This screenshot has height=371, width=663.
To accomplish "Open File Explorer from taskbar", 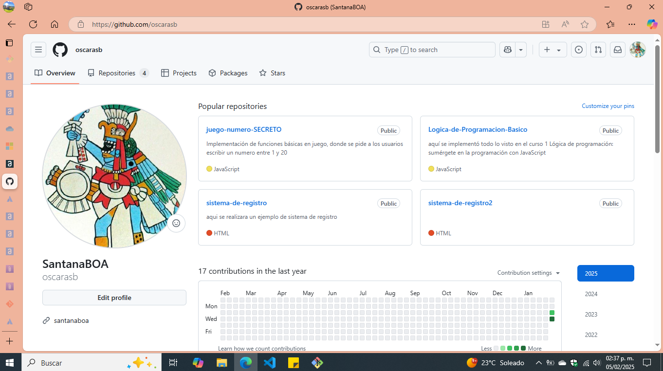I will [x=221, y=362].
